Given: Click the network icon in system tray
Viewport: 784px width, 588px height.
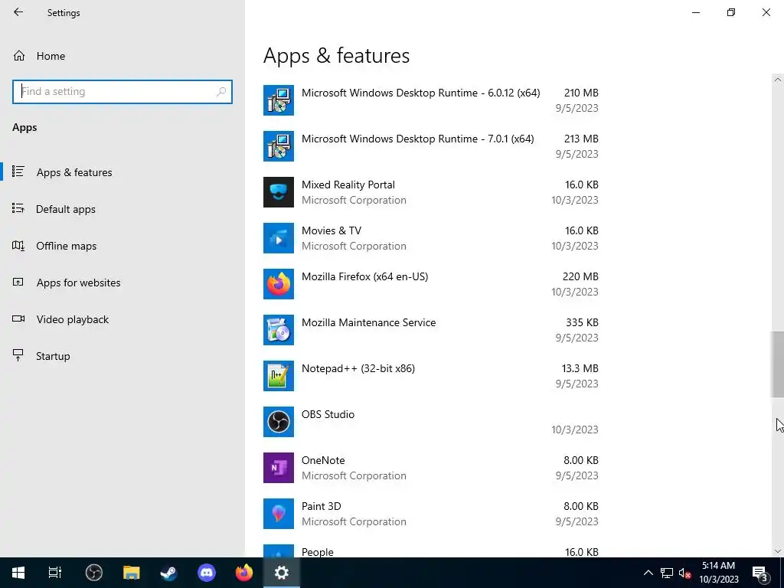Looking at the screenshot, I should point(667,573).
